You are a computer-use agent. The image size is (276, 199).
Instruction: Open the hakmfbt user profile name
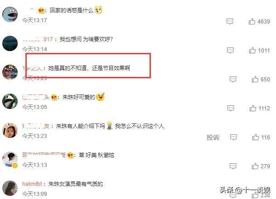[x=32, y=184]
